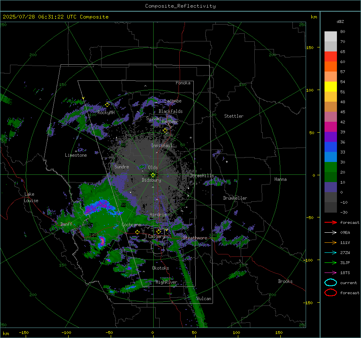The height and width of the screenshot is (338, 361).
Task: Click the magenta 18TS arrow legend entry
Action: click(x=331, y=272)
